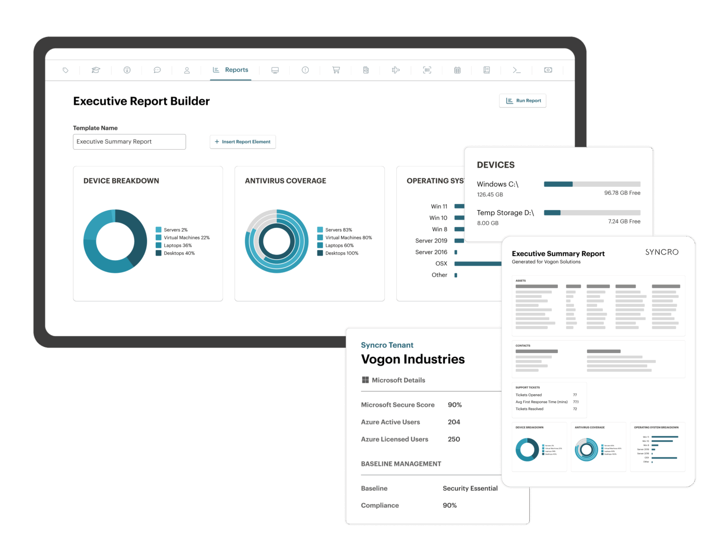Click the tag icon in the navigation bar

coord(66,70)
